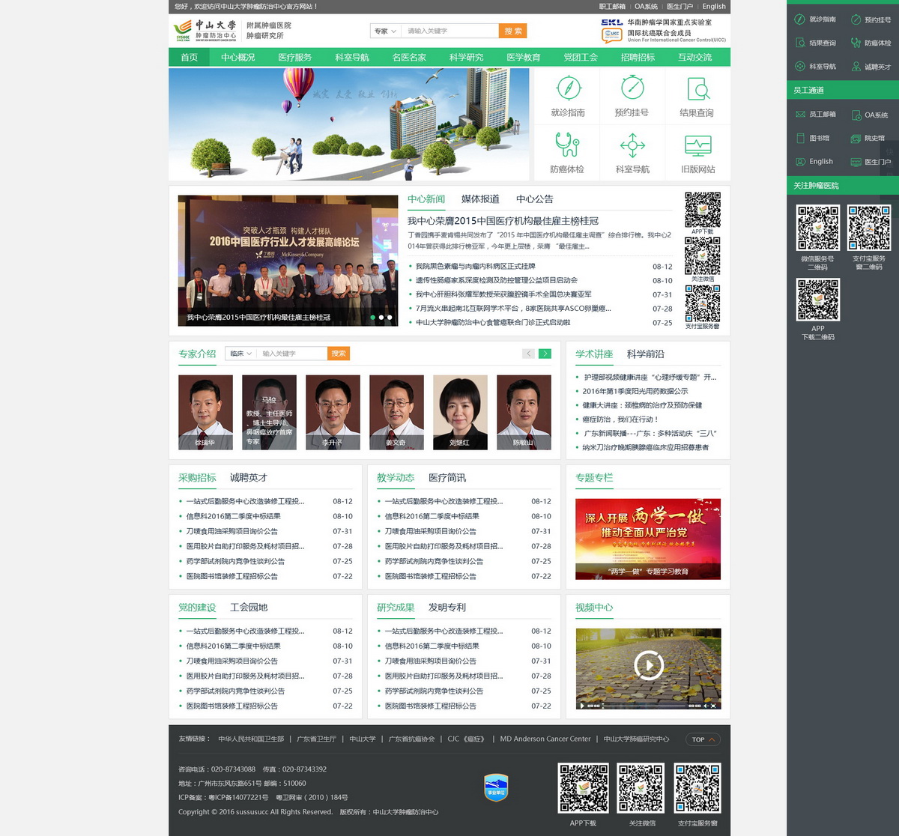Open 员工邮箱 envelope icon in sidebar
This screenshot has height=836, width=899.
(x=800, y=114)
